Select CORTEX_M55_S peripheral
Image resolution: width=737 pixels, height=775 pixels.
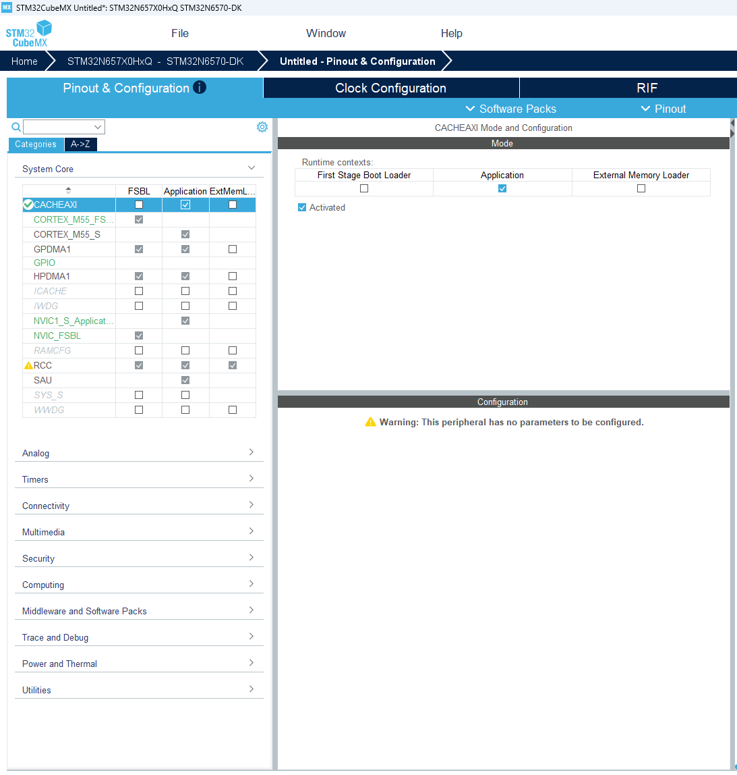pyautogui.click(x=67, y=234)
